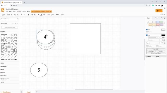Open the table dropdown in toolbar
167x93 pixels.
tap(63, 15)
